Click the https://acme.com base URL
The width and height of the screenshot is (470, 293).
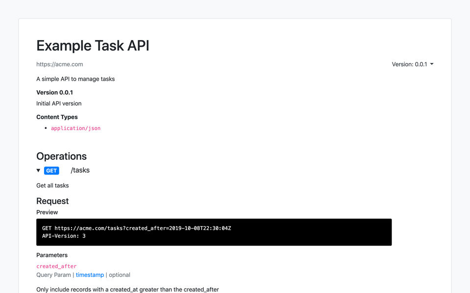pyautogui.click(x=60, y=64)
